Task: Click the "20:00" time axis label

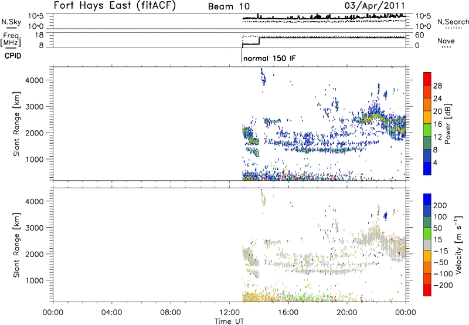Action: (x=347, y=313)
